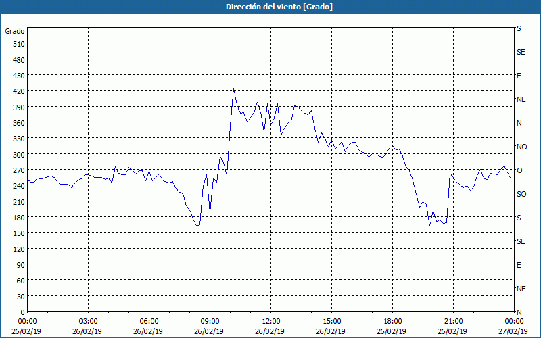This screenshot has width=541, height=338.
Task: Click the 480 y-axis value
Action: [20, 60]
